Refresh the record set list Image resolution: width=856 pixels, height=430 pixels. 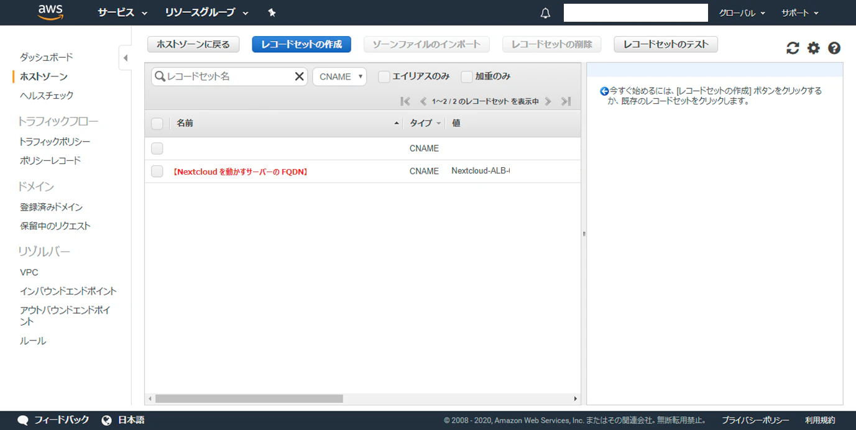click(x=793, y=48)
